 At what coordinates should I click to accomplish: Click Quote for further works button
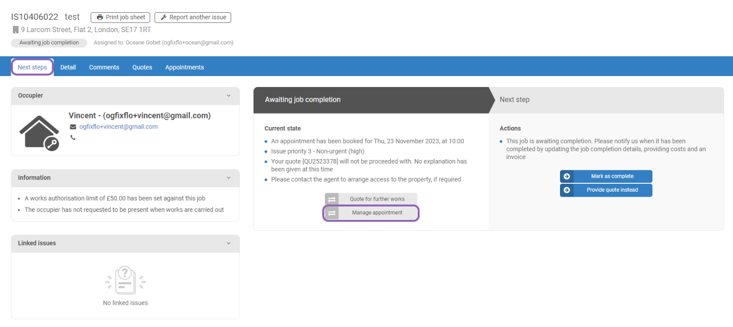(371, 199)
